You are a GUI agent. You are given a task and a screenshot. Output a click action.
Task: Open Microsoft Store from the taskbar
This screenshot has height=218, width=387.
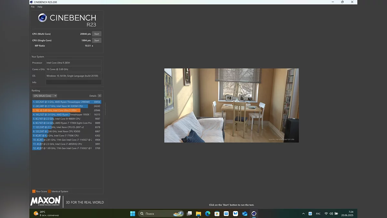pos(217,213)
